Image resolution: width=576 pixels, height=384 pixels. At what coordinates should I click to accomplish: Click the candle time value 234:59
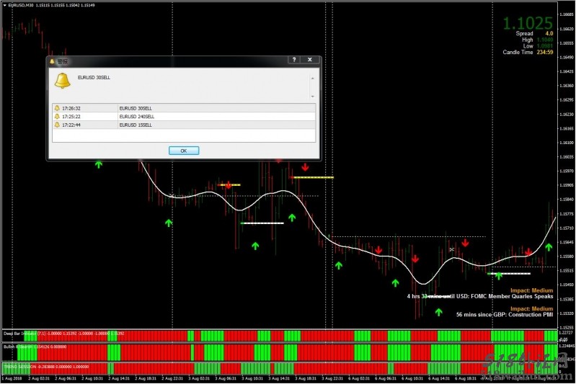click(x=545, y=52)
